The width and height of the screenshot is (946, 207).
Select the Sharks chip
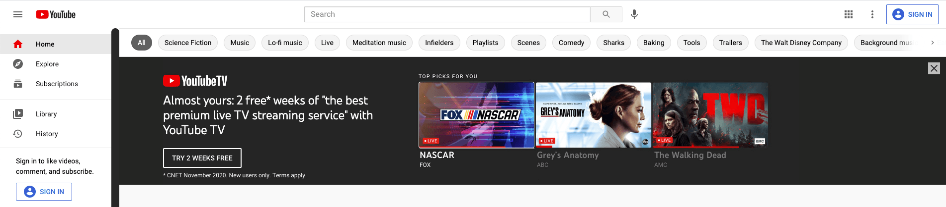[x=614, y=43]
